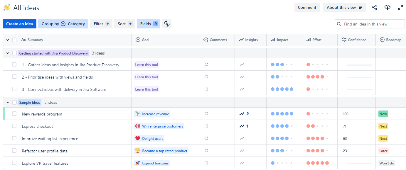The image size is (406, 170).
Task: Open the About this view menu
Action: pyautogui.click(x=345, y=7)
